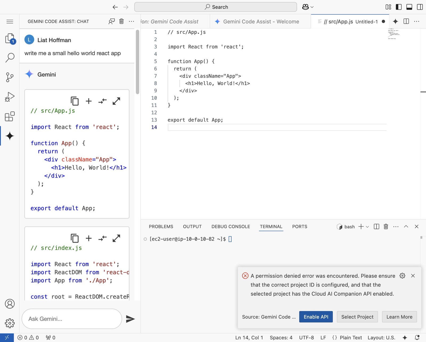This screenshot has width=426, height=342.
Task: Insert src/index.js code at cursor
Action: (89, 238)
